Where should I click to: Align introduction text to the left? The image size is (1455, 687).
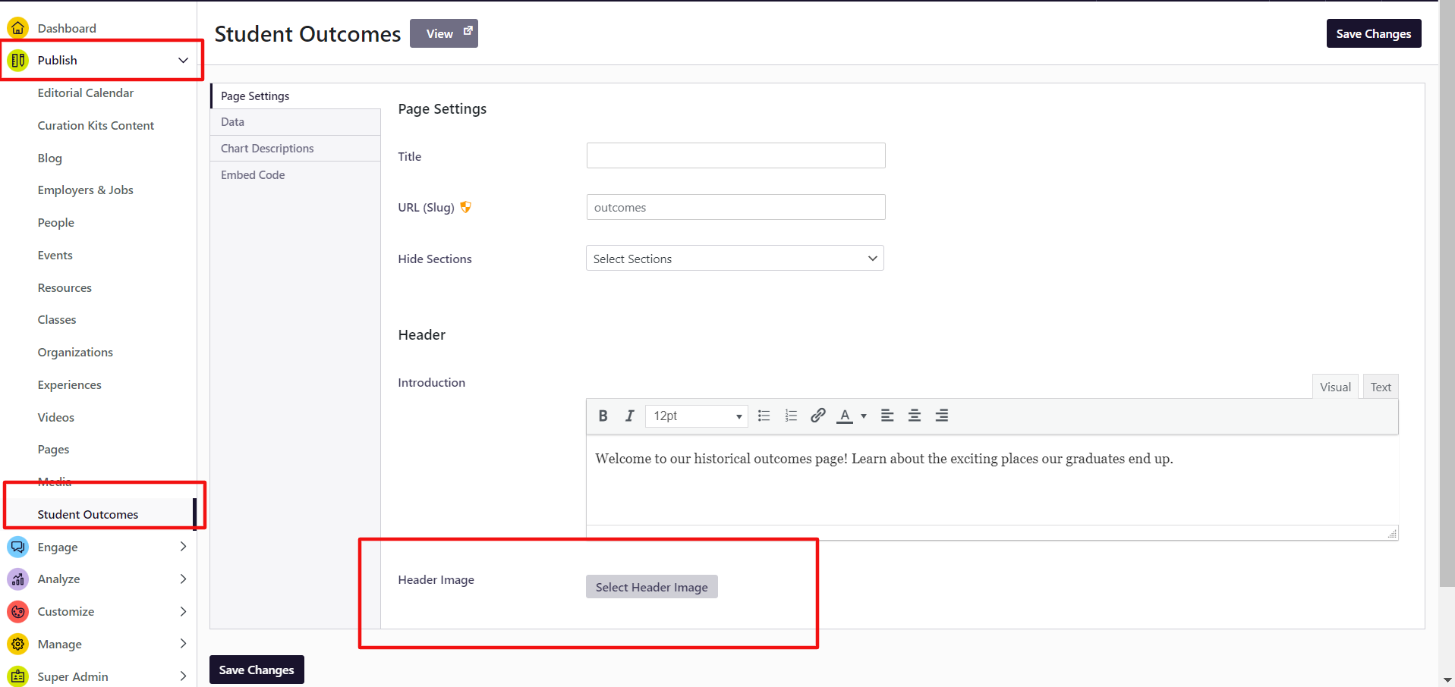point(887,416)
